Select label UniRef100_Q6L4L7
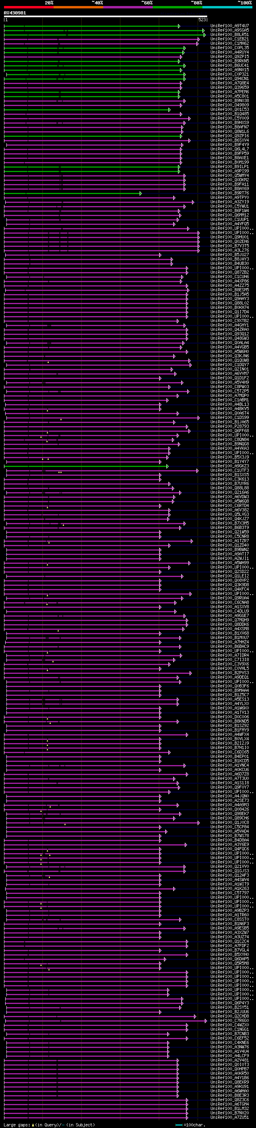This screenshot has height=1128, width=256. [x=230, y=149]
